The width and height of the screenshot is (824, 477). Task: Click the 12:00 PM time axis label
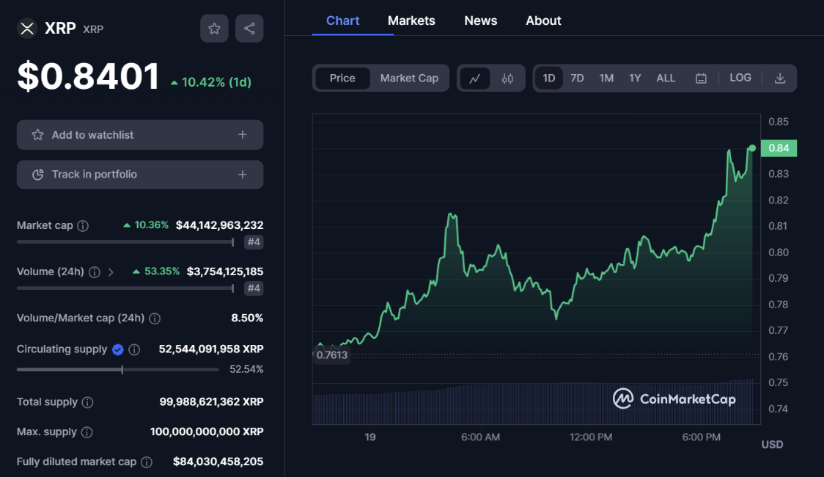point(591,437)
